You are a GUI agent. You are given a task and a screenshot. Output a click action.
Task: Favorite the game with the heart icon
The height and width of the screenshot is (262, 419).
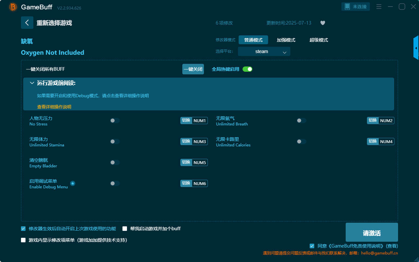click(322, 23)
